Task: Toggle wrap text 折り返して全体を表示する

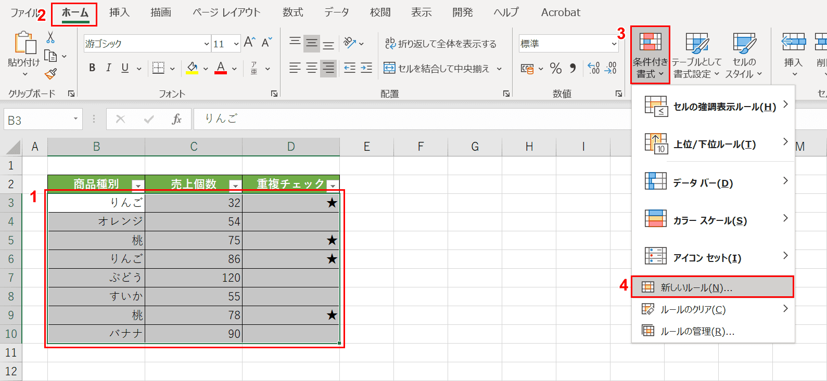Action: coord(441,44)
